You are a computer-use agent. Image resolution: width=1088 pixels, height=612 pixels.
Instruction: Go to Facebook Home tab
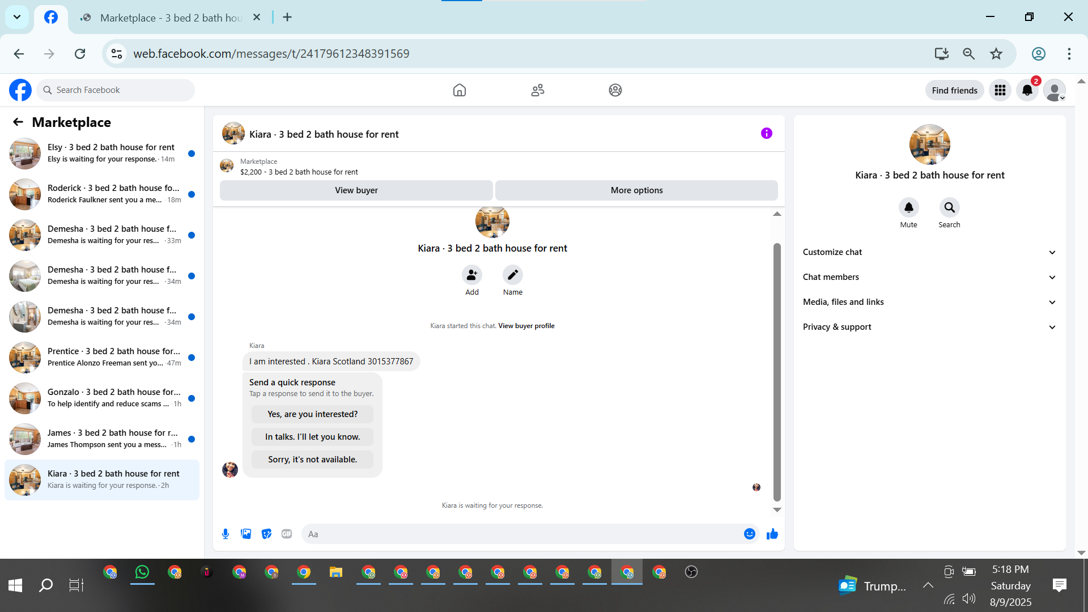(x=460, y=90)
